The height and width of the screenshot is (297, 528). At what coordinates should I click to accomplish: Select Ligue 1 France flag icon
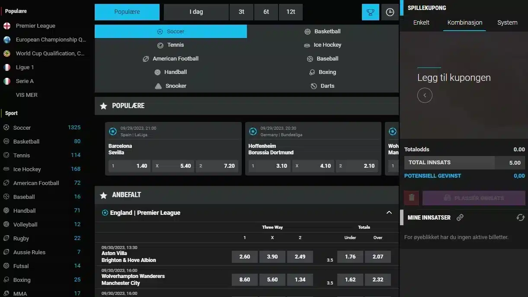click(7, 67)
